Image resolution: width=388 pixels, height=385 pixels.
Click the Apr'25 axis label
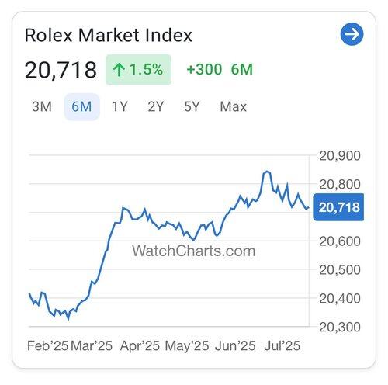[140, 345]
